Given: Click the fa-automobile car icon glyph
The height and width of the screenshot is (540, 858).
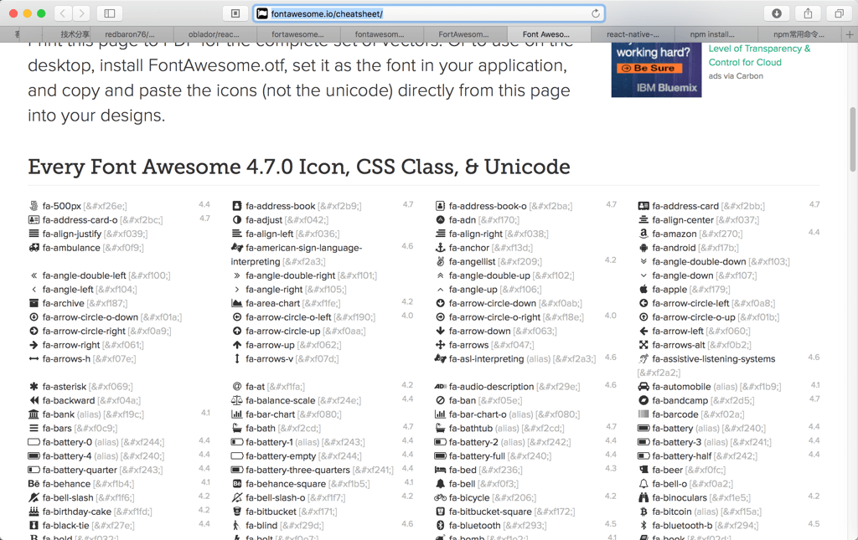Looking at the screenshot, I should pyautogui.click(x=643, y=387).
